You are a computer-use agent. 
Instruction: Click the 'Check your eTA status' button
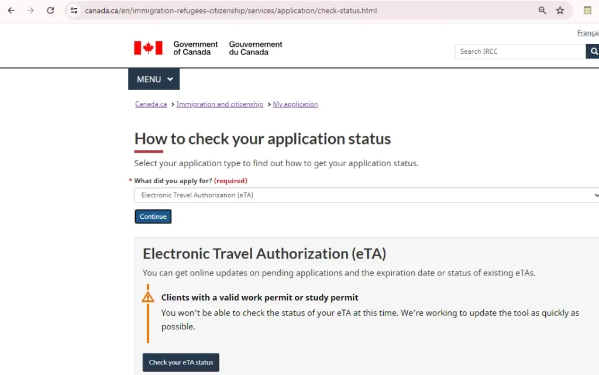pos(180,362)
